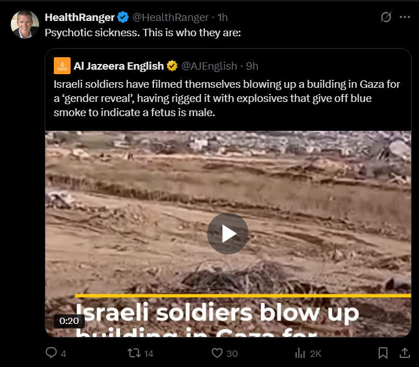Image resolution: width=419 pixels, height=367 pixels.
Task: Like the post with the heart icon
Action: click(x=217, y=353)
